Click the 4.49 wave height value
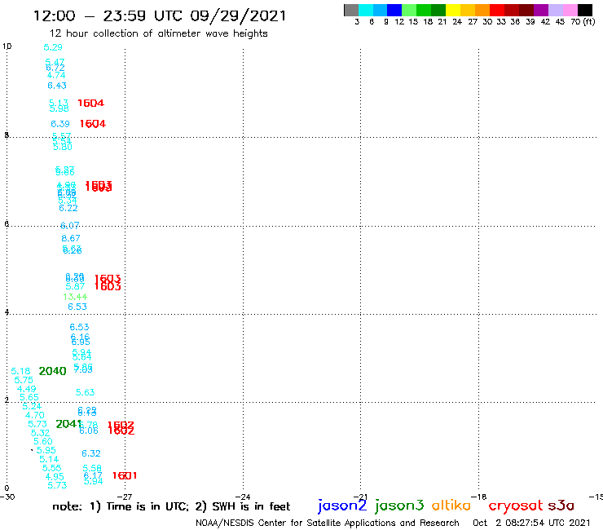This screenshot has width=603, height=530. point(27,389)
